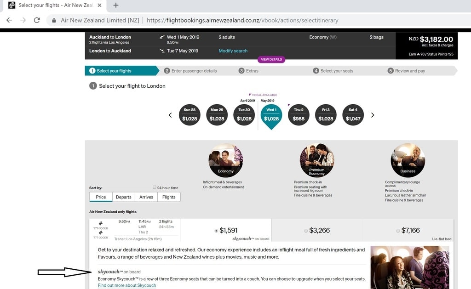Viewport: 471px width, 289px height.
Task: Click the London to Auckland route text
Action: coord(110,51)
